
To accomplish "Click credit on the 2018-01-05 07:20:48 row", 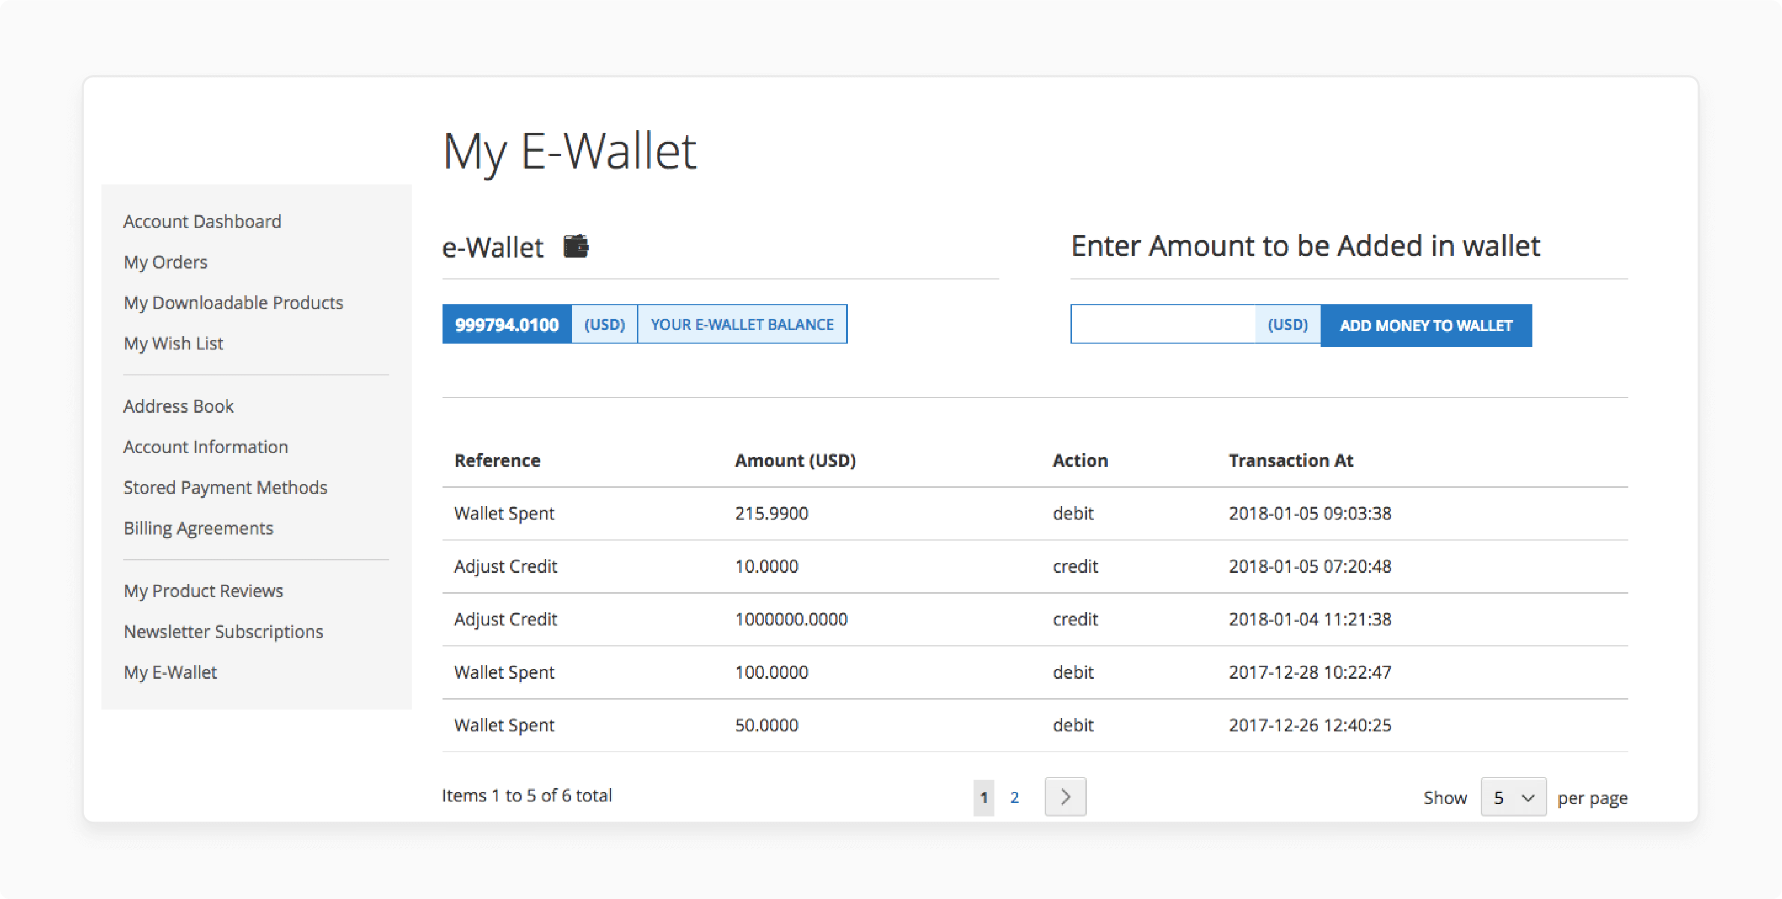I will pyautogui.click(x=1075, y=566).
